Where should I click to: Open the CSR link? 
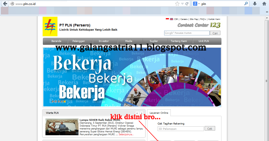pos(176,19)
